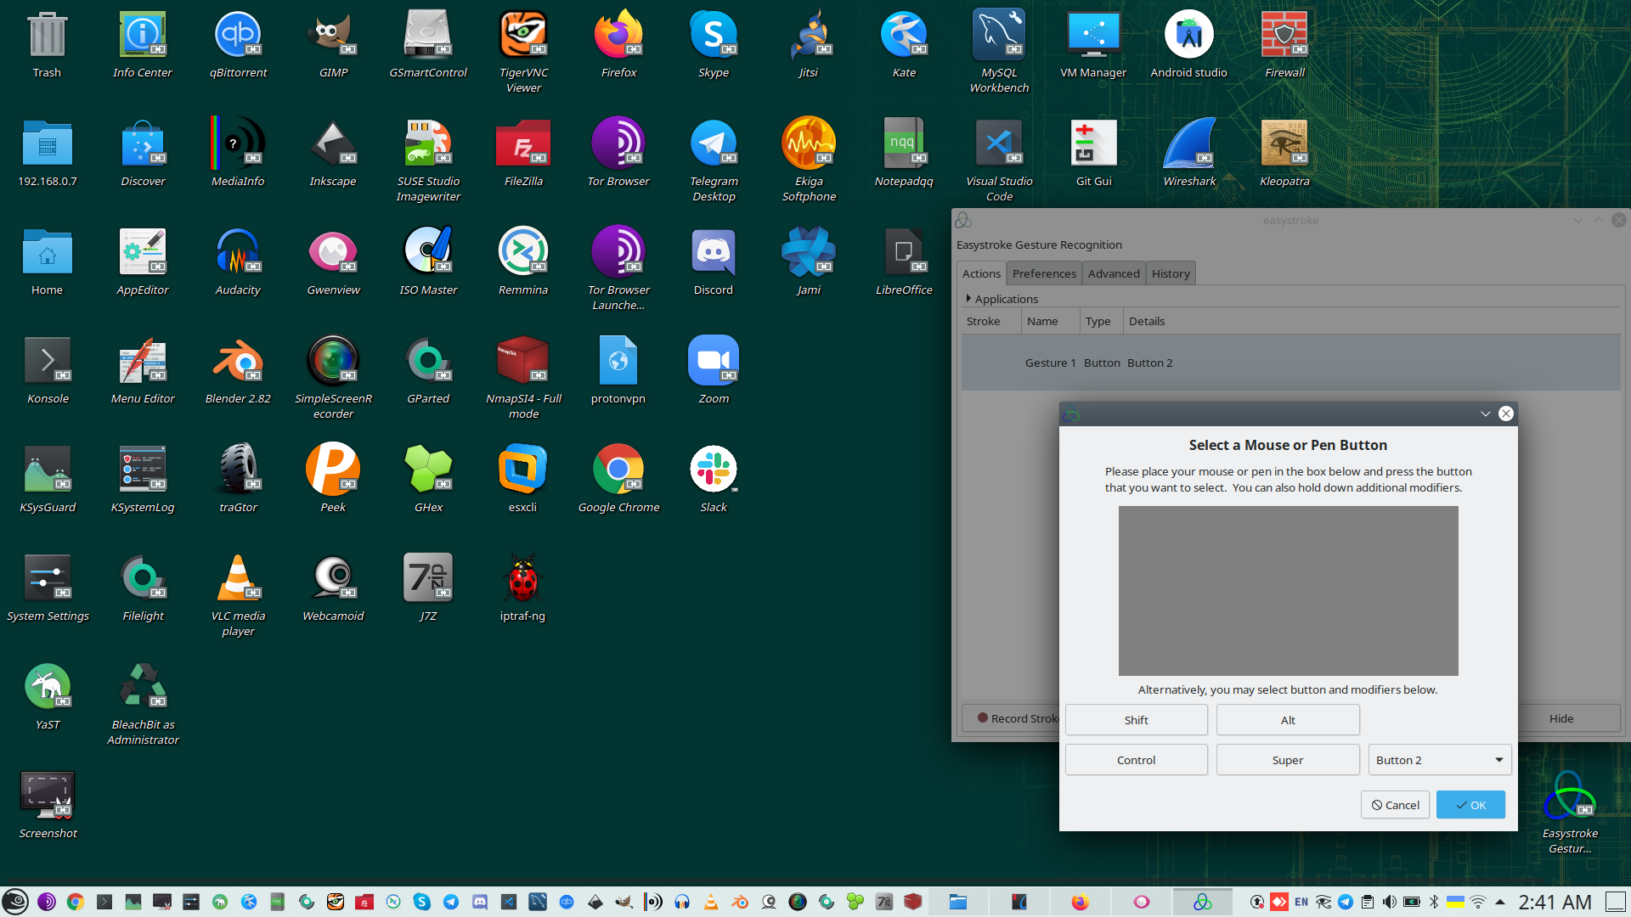
Task: Launch the GIMP desktop icon
Action: coord(333,36)
